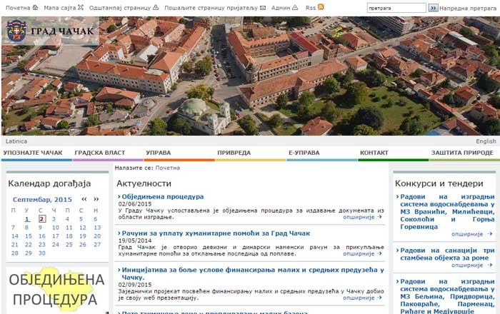
Task: Select calendar day 24
Action: (x=56, y=245)
